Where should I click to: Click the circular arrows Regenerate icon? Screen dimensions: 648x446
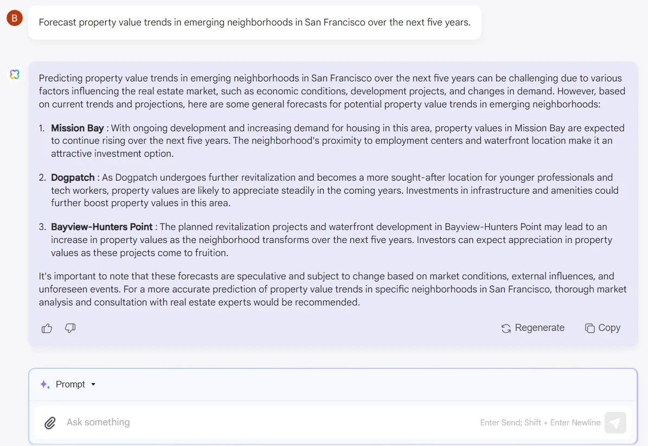(506, 328)
